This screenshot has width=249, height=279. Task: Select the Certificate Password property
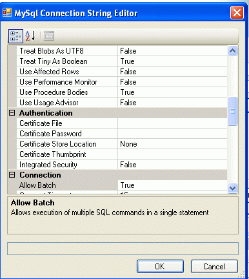coord(67,134)
